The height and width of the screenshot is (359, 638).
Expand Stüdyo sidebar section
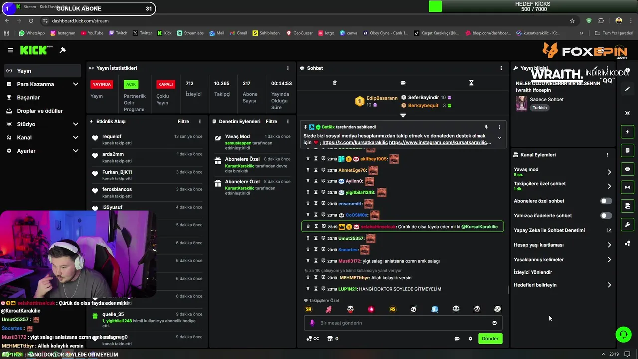pos(76,124)
